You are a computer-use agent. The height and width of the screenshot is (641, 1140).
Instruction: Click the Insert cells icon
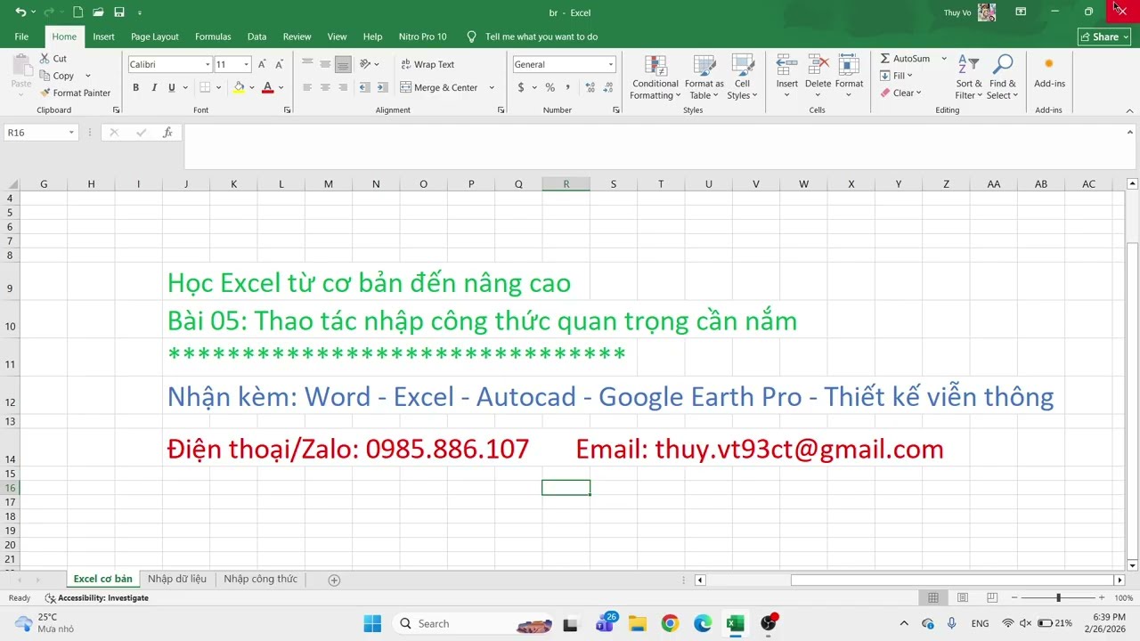tap(786, 65)
